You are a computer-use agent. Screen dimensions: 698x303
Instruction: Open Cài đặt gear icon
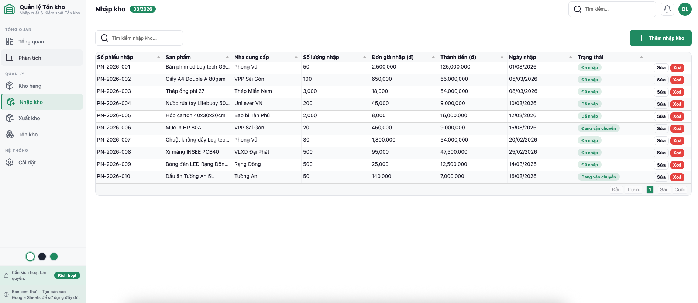(10, 163)
